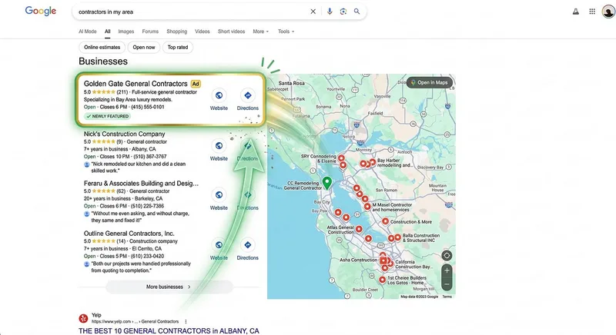Zoom in on the map
Screen dimensions: 616x335
447,270
